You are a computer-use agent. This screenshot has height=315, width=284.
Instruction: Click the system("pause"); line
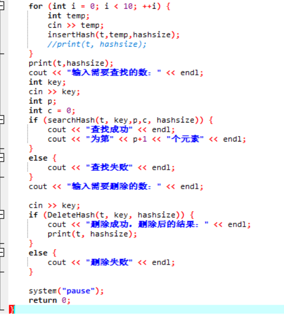(66, 291)
